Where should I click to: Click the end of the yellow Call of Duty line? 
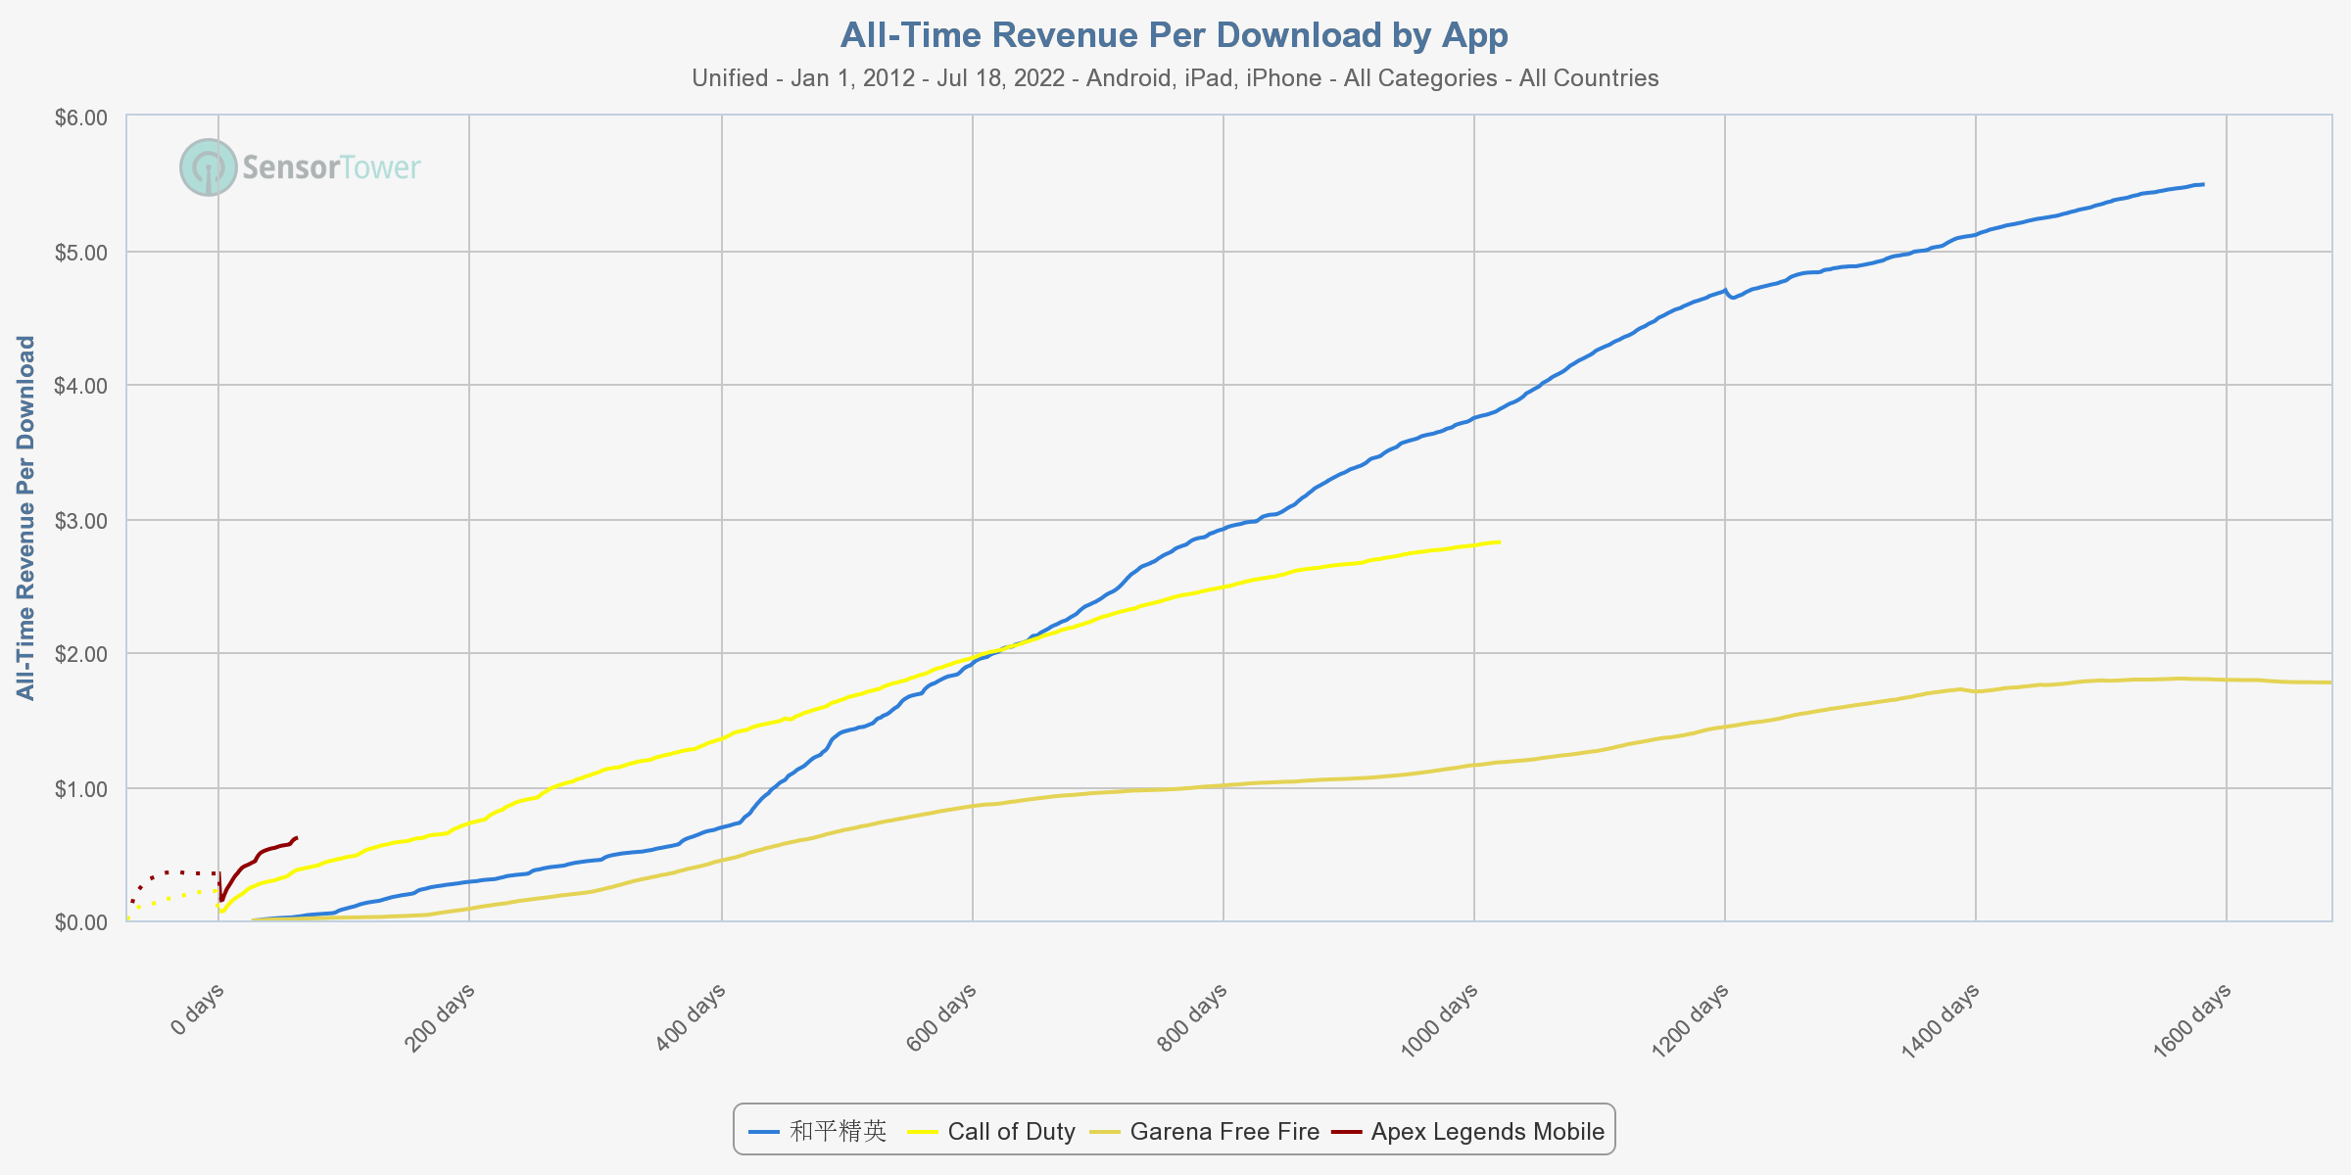coord(1499,541)
